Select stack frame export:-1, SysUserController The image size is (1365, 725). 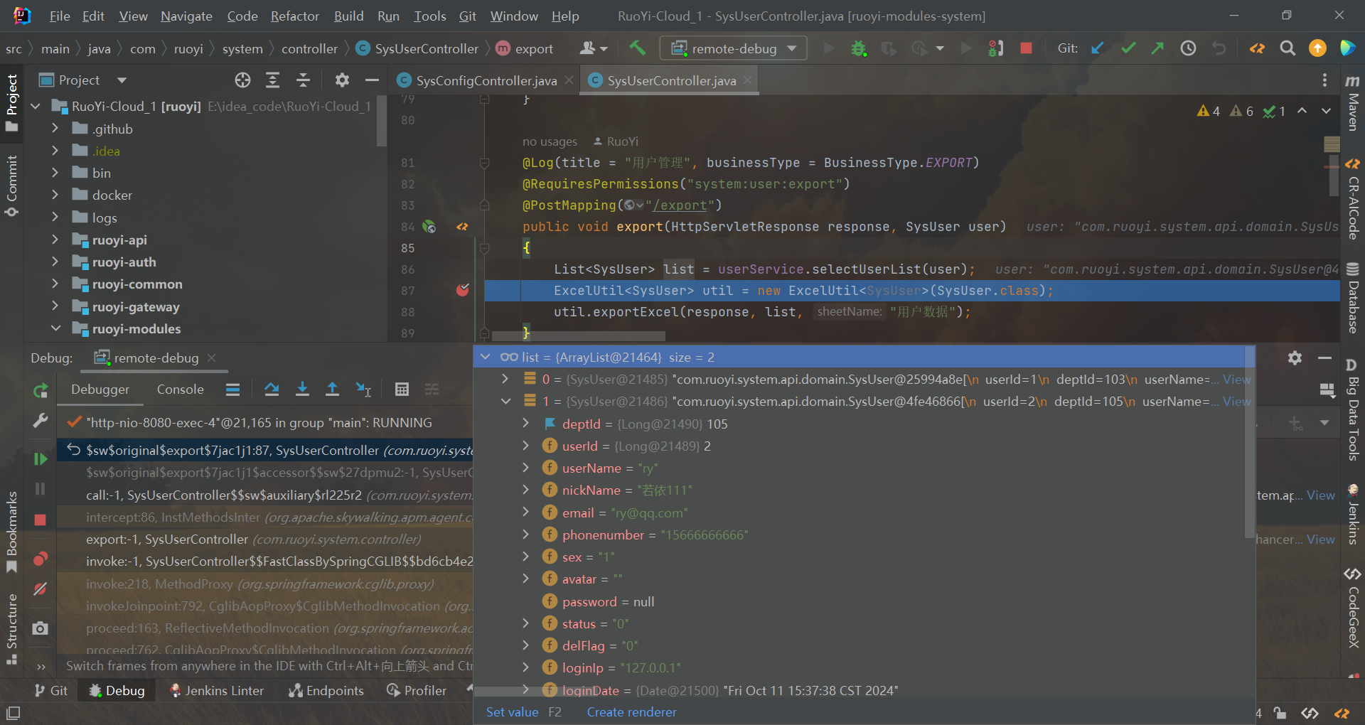coord(264,539)
